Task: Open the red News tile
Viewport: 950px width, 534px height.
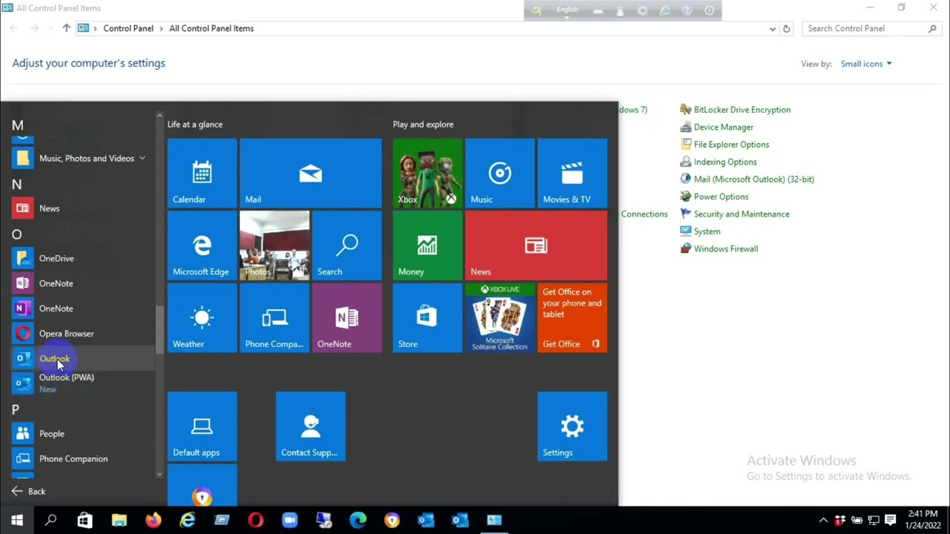Action: click(536, 245)
